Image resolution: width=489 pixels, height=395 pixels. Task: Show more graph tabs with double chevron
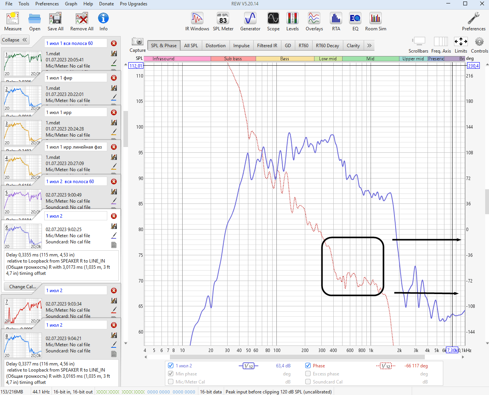coord(369,45)
